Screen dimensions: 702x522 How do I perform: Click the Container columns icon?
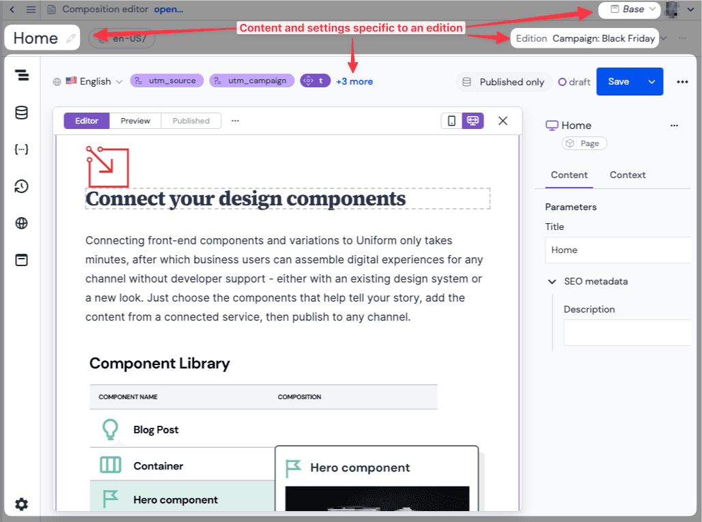click(110, 465)
